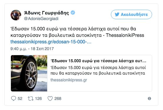Click the tweet body text mentioning ThessalonikiPress
This screenshot has height=110, width=163.
pyautogui.click(x=77, y=32)
